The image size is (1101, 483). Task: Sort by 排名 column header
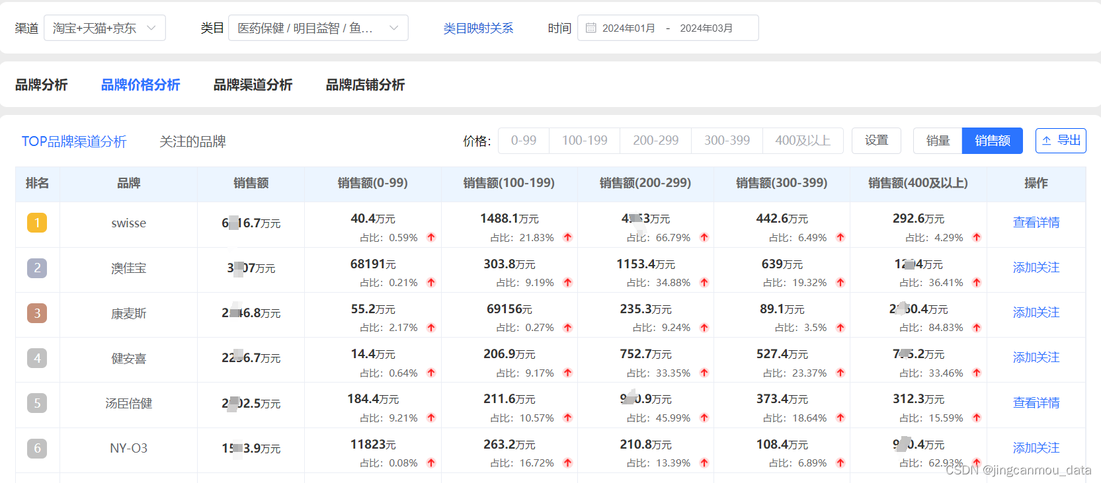[37, 183]
